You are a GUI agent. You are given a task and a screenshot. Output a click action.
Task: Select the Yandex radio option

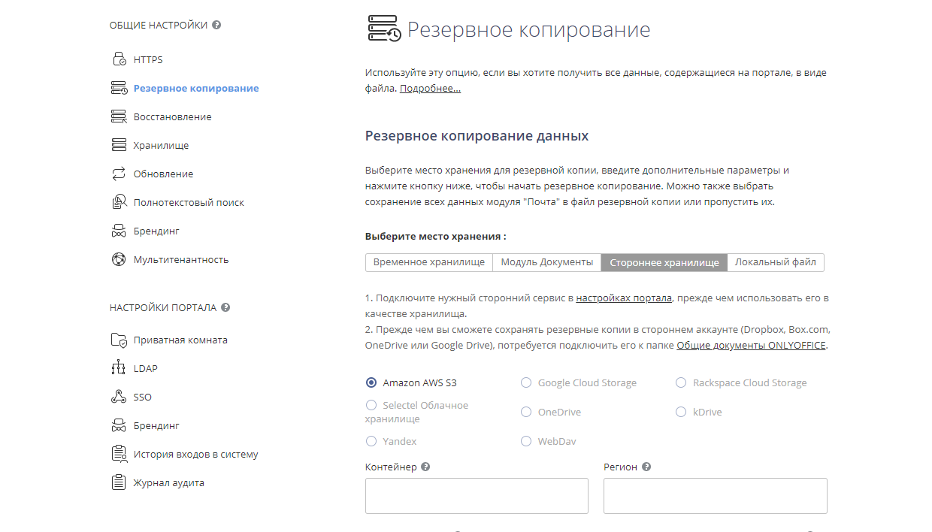[x=371, y=441]
